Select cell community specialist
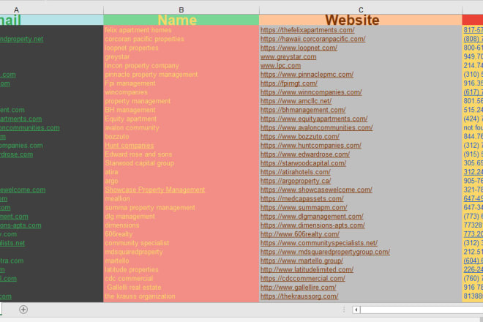The image size is (483, 322). 181,243
